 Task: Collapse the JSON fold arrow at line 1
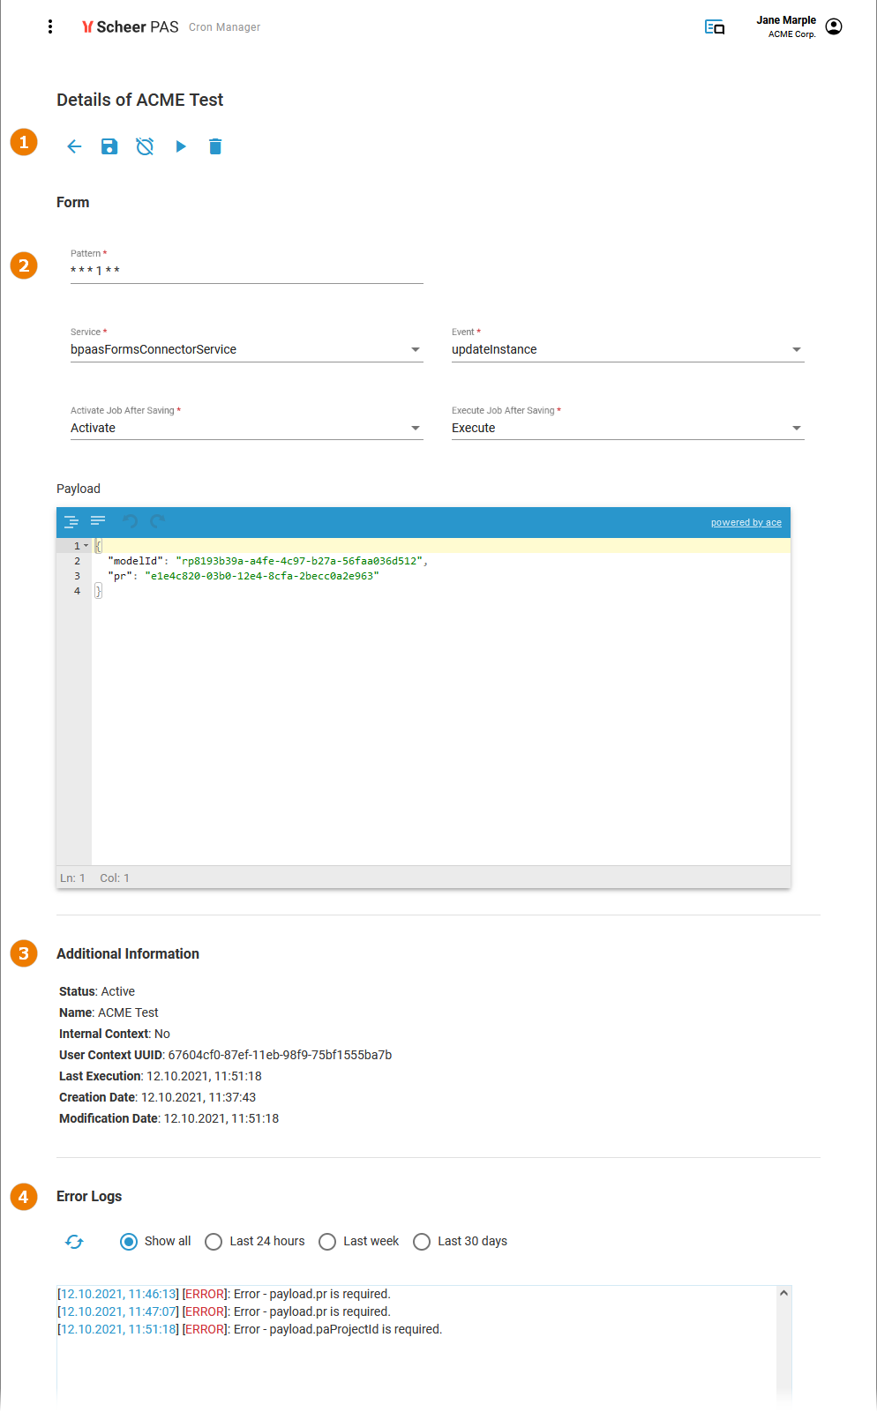pyautogui.click(x=86, y=546)
